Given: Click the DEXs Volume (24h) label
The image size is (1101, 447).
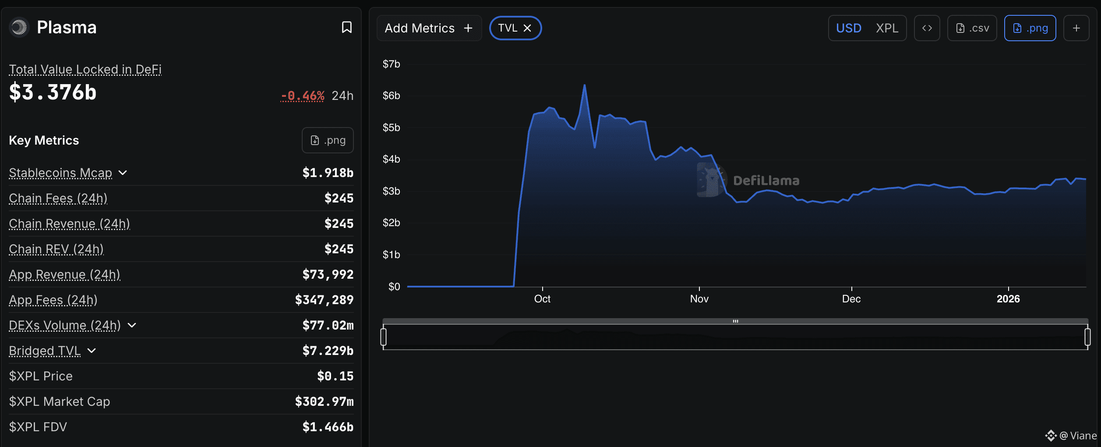Looking at the screenshot, I should click(65, 325).
